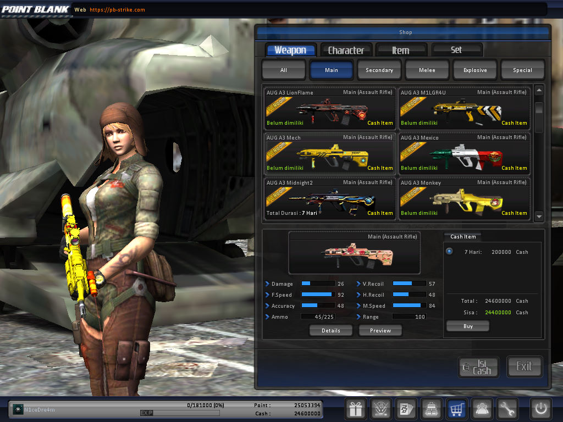563x422 pixels.
Task: Click the Shop window title
Action: click(x=406, y=32)
